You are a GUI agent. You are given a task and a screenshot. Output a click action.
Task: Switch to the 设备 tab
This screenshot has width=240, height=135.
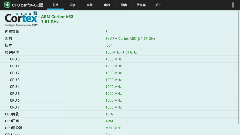[x=73, y=5]
